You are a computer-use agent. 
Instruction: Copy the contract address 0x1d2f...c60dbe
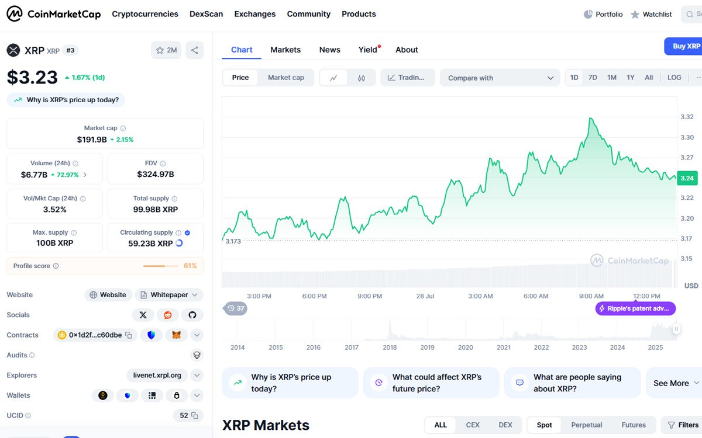click(x=129, y=335)
